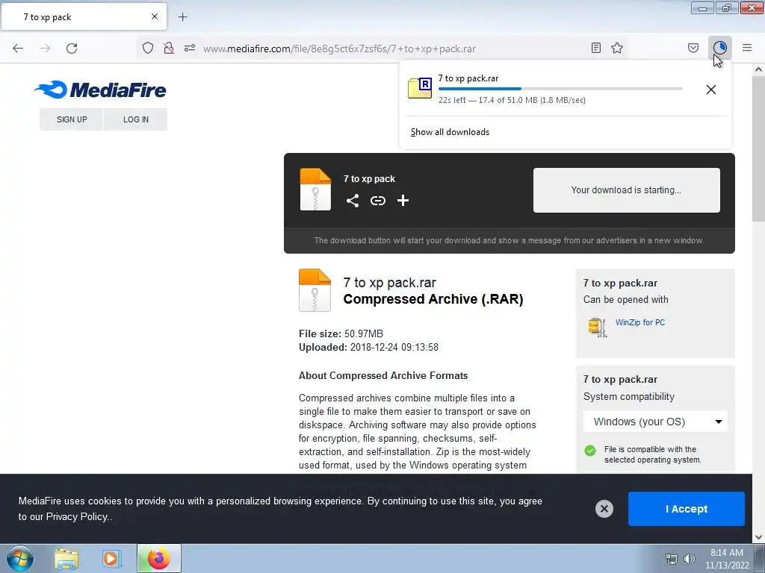Screen dimensions: 765x573
Task: Click 'File size: 50.97MB' text
Action: [x=341, y=334]
